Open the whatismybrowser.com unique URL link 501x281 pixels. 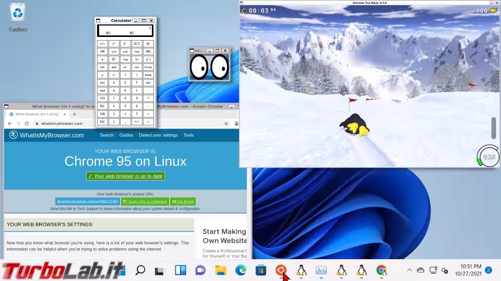coord(88,201)
